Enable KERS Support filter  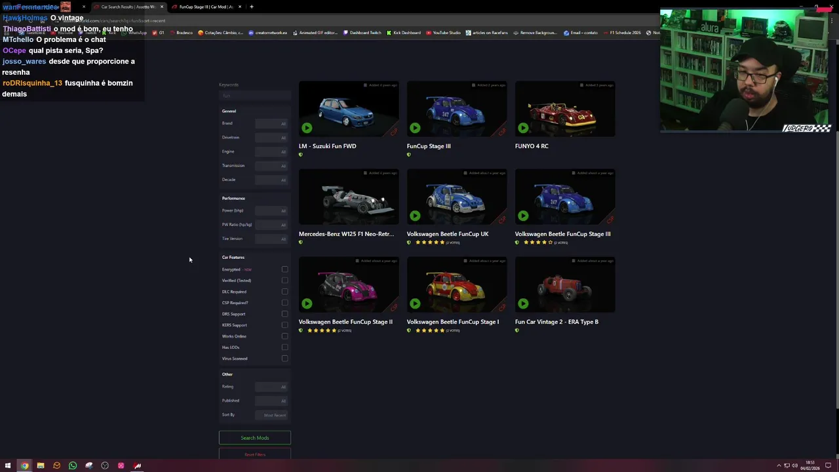284,325
